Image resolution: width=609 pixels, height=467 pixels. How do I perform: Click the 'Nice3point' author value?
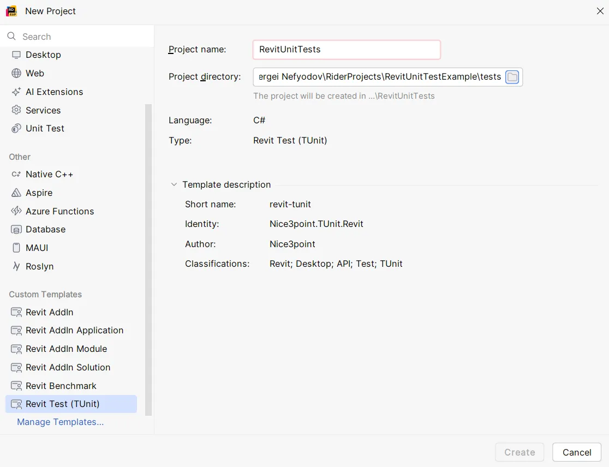tap(292, 244)
